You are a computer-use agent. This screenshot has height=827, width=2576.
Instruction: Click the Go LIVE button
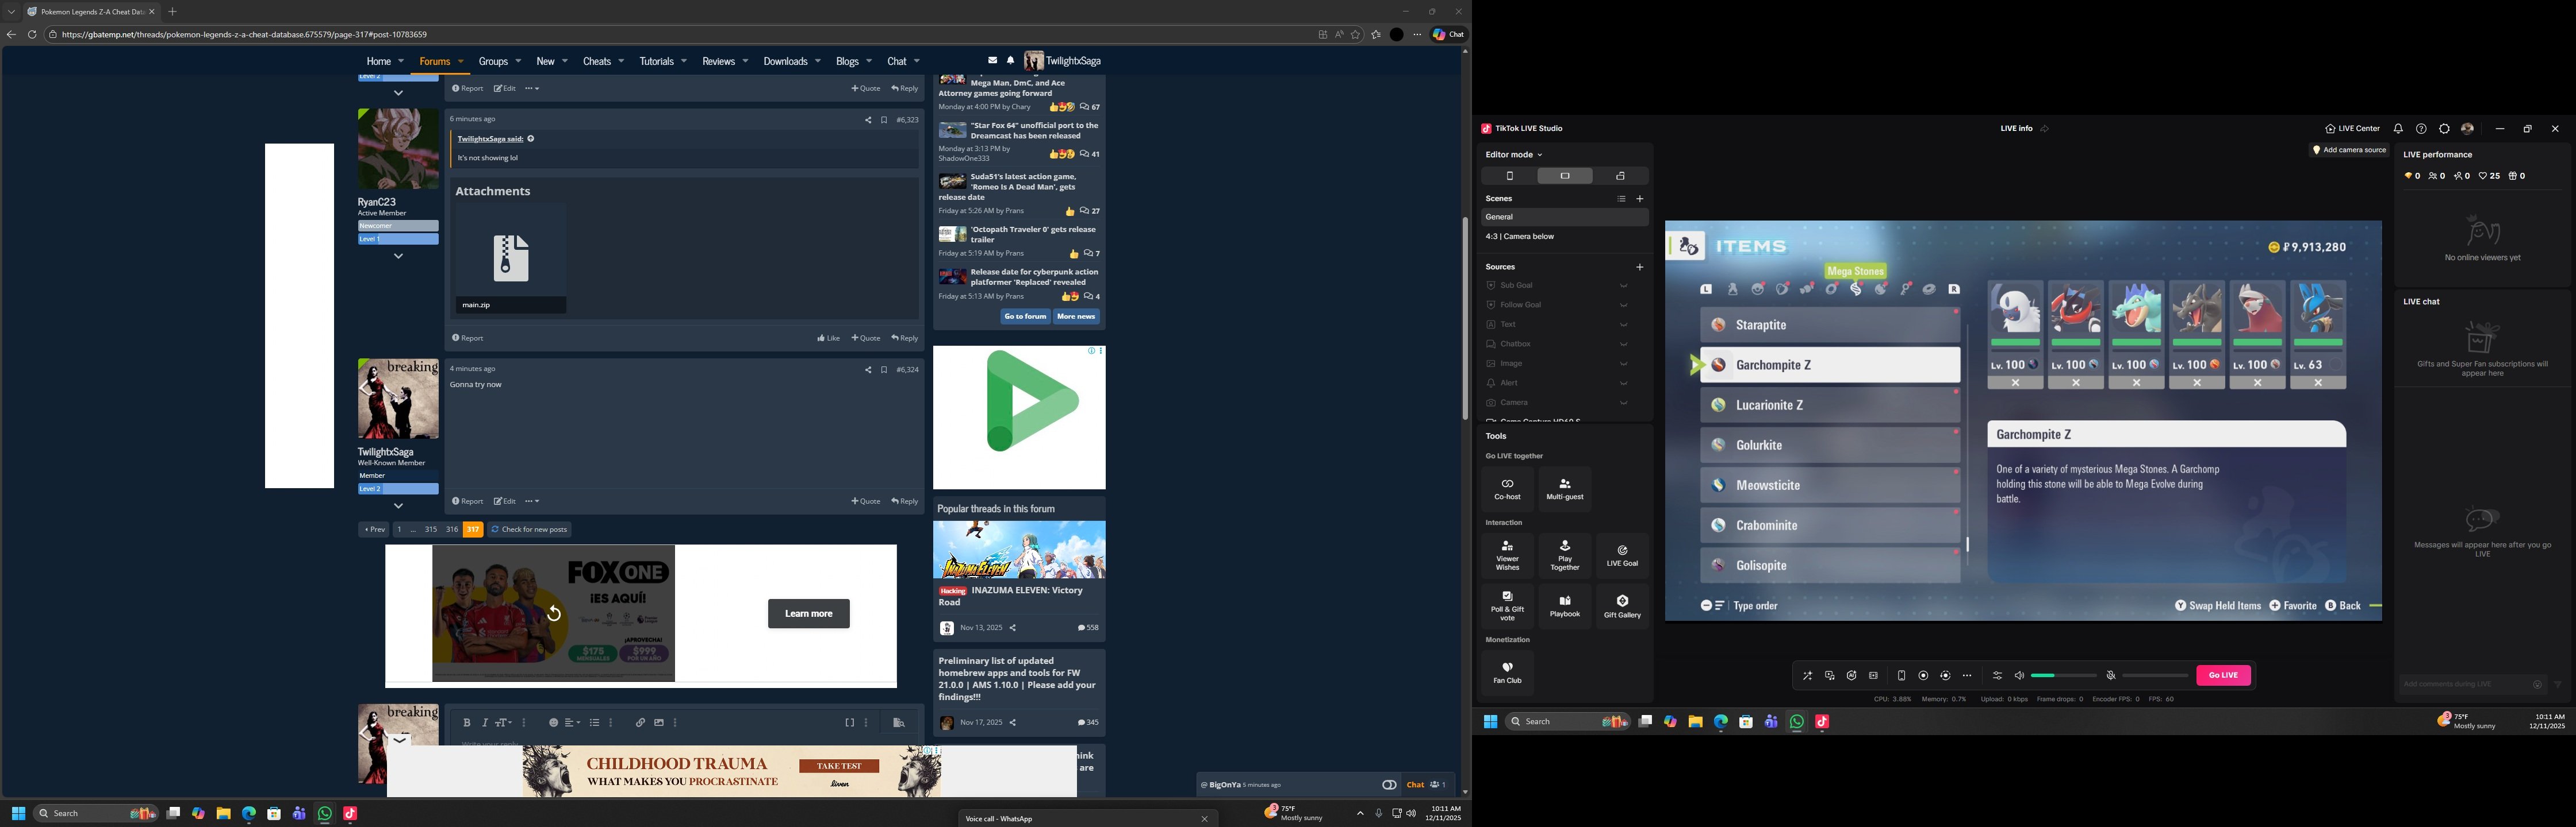[2223, 676]
